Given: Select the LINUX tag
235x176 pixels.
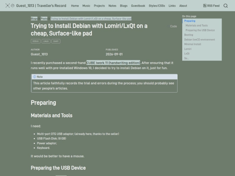Looking at the screenshot, I should (46, 41).
